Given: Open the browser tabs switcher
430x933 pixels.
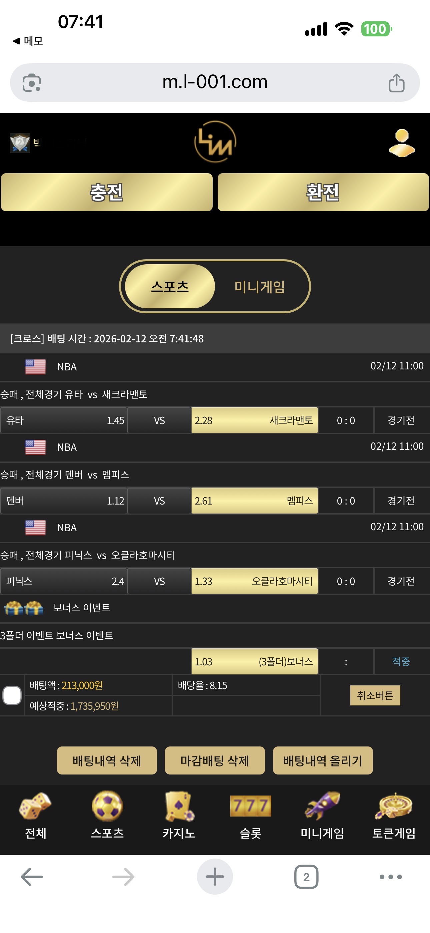Looking at the screenshot, I should point(306,877).
